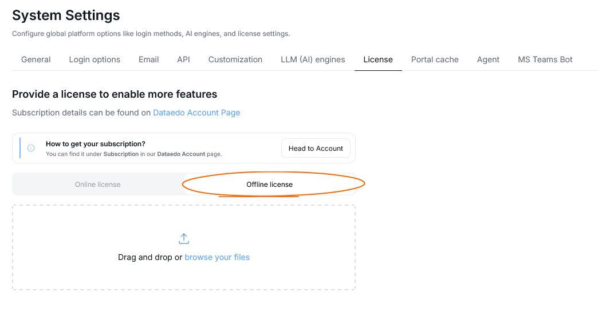Open the General settings tab
The width and height of the screenshot is (598, 312).
click(36, 60)
